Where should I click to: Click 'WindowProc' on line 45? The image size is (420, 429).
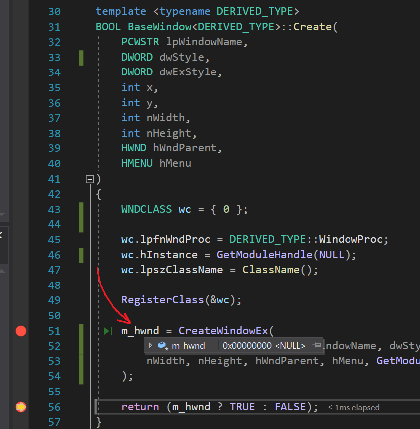coord(351,239)
